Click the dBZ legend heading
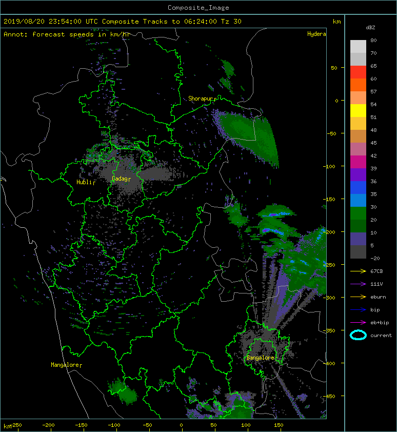This screenshot has height=432, width=397. pos(370,28)
